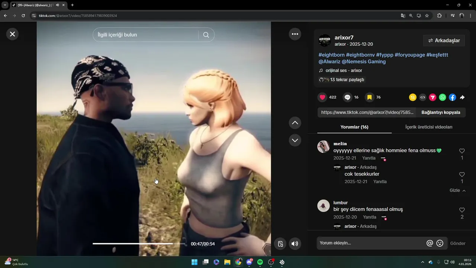Screen dimensions: 476x268
Task: Send to friends via red paper-plane icon
Action: 432,97
